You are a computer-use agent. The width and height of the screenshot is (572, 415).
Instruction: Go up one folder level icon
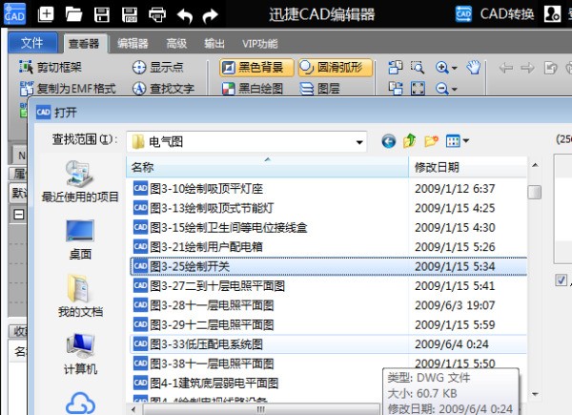click(x=410, y=140)
